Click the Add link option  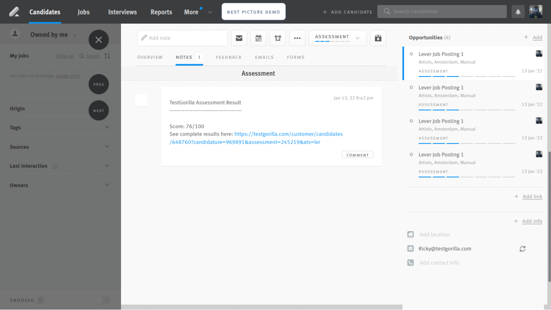click(532, 196)
